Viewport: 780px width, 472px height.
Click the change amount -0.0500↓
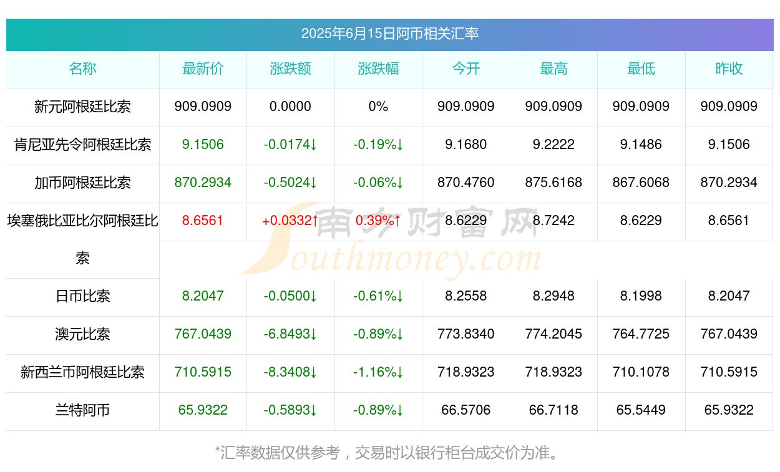tap(291, 296)
